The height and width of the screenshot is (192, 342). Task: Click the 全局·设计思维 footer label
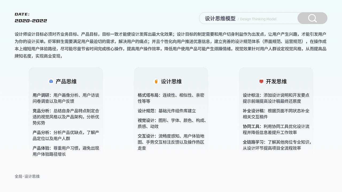pos(27,177)
